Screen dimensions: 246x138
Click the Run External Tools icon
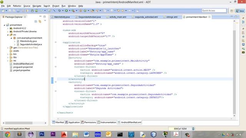coord(73,11)
